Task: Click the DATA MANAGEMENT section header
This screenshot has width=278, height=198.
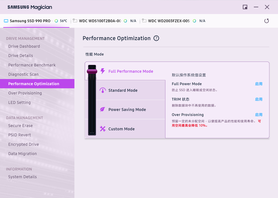Action: 25,118
